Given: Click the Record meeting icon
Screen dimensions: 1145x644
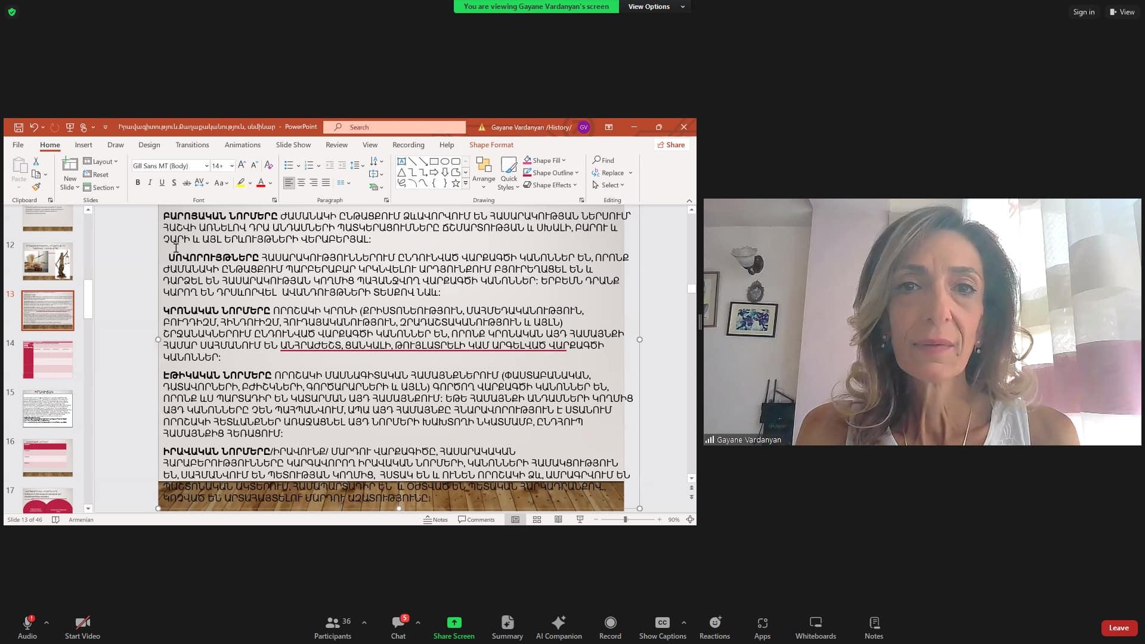Looking at the screenshot, I should point(610,623).
